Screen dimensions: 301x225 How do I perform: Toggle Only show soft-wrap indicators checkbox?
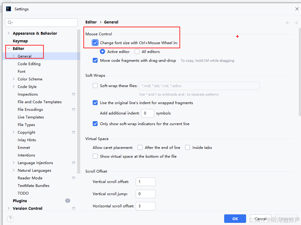95,124
